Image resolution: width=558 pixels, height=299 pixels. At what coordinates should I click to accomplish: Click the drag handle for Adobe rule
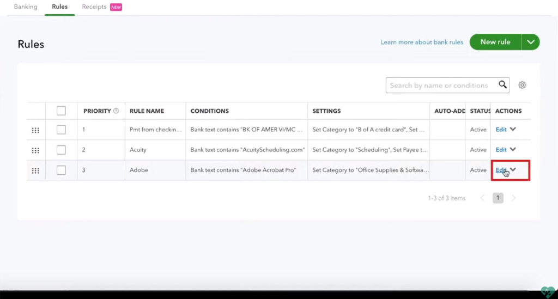coord(35,170)
